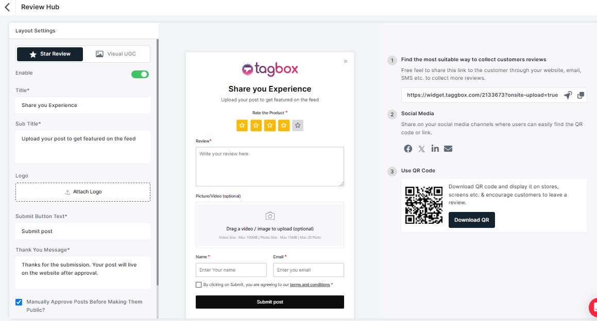Click the Attach Logo upload area

tap(82, 191)
